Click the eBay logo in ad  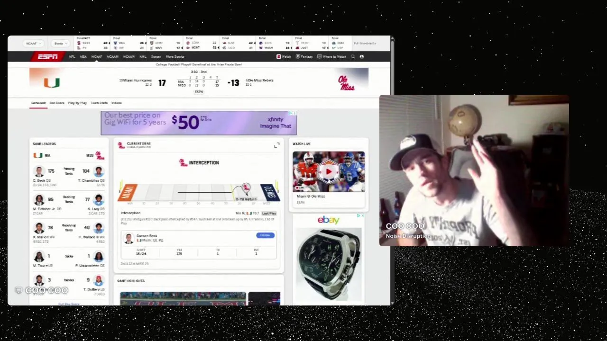[x=328, y=220]
